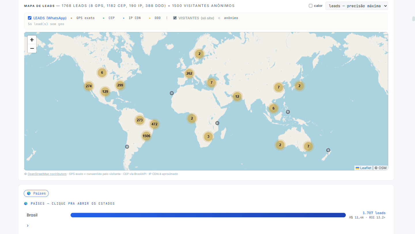The width and height of the screenshot is (415, 234).
Task: Open the 12 cluster marker
Action: tap(237, 97)
